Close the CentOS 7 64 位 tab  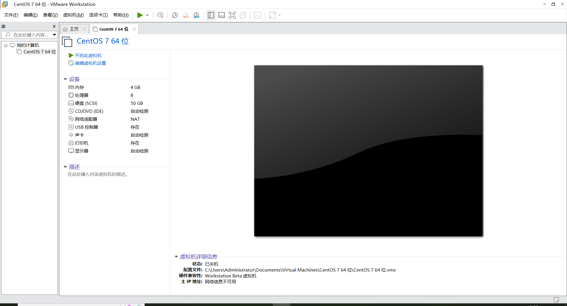(x=134, y=29)
